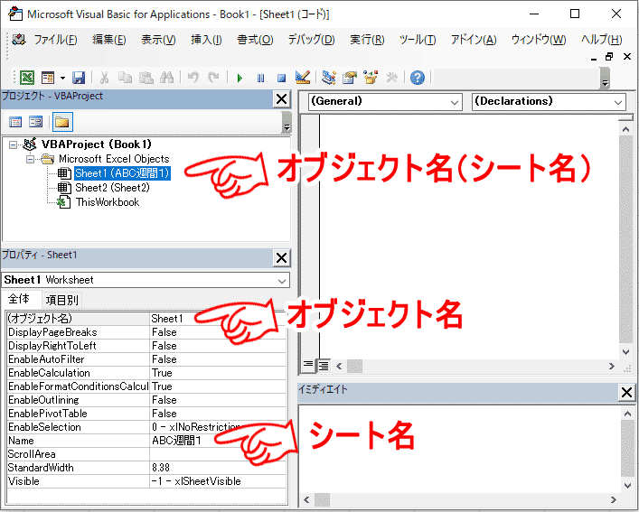Open the Insert object dropdown arrow
The image size is (639, 512).
[x=62, y=78]
